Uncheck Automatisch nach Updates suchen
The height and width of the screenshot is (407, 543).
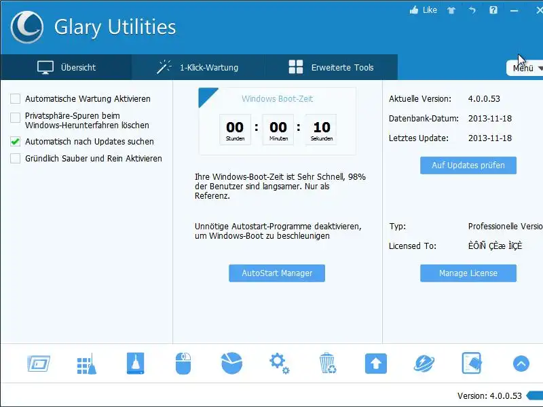pyautogui.click(x=15, y=142)
